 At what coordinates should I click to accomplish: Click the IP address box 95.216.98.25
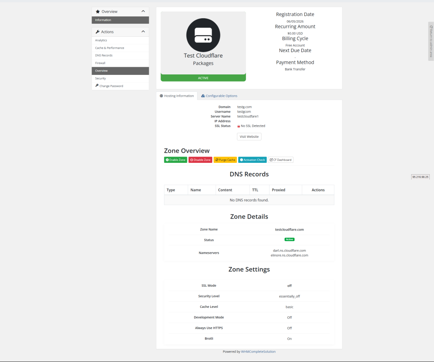pyautogui.click(x=420, y=177)
